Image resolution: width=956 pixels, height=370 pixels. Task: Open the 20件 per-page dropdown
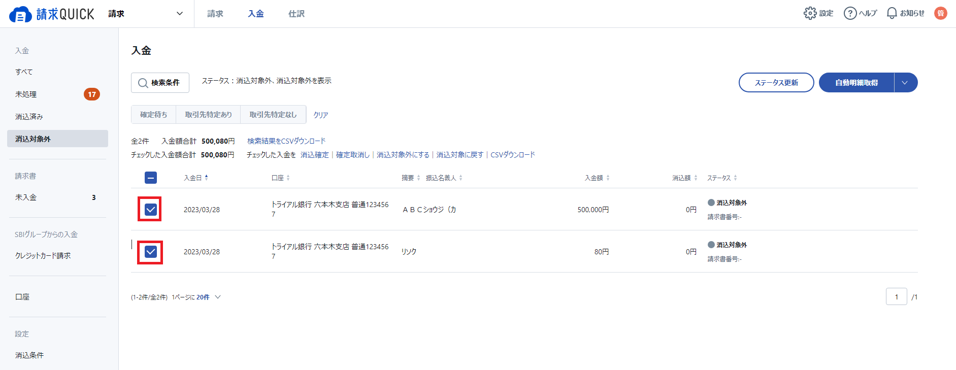tap(209, 297)
